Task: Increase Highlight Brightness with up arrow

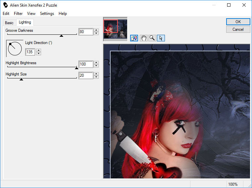Action: pyautogui.click(x=96, y=63)
